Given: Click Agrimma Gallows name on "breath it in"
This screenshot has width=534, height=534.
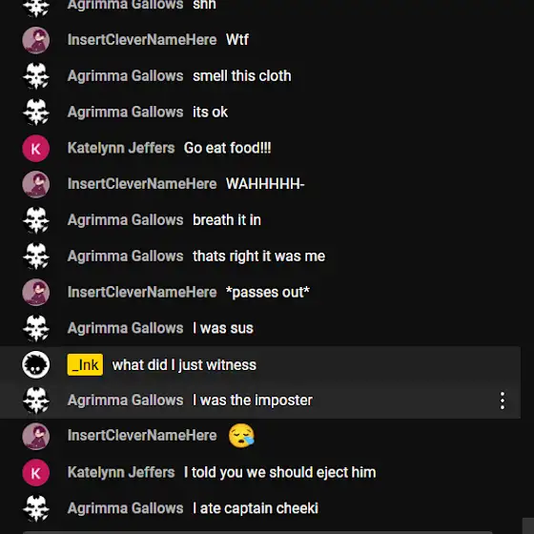Looking at the screenshot, I should (125, 220).
